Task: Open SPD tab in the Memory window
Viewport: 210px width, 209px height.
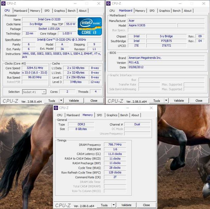Action: tap(99, 115)
